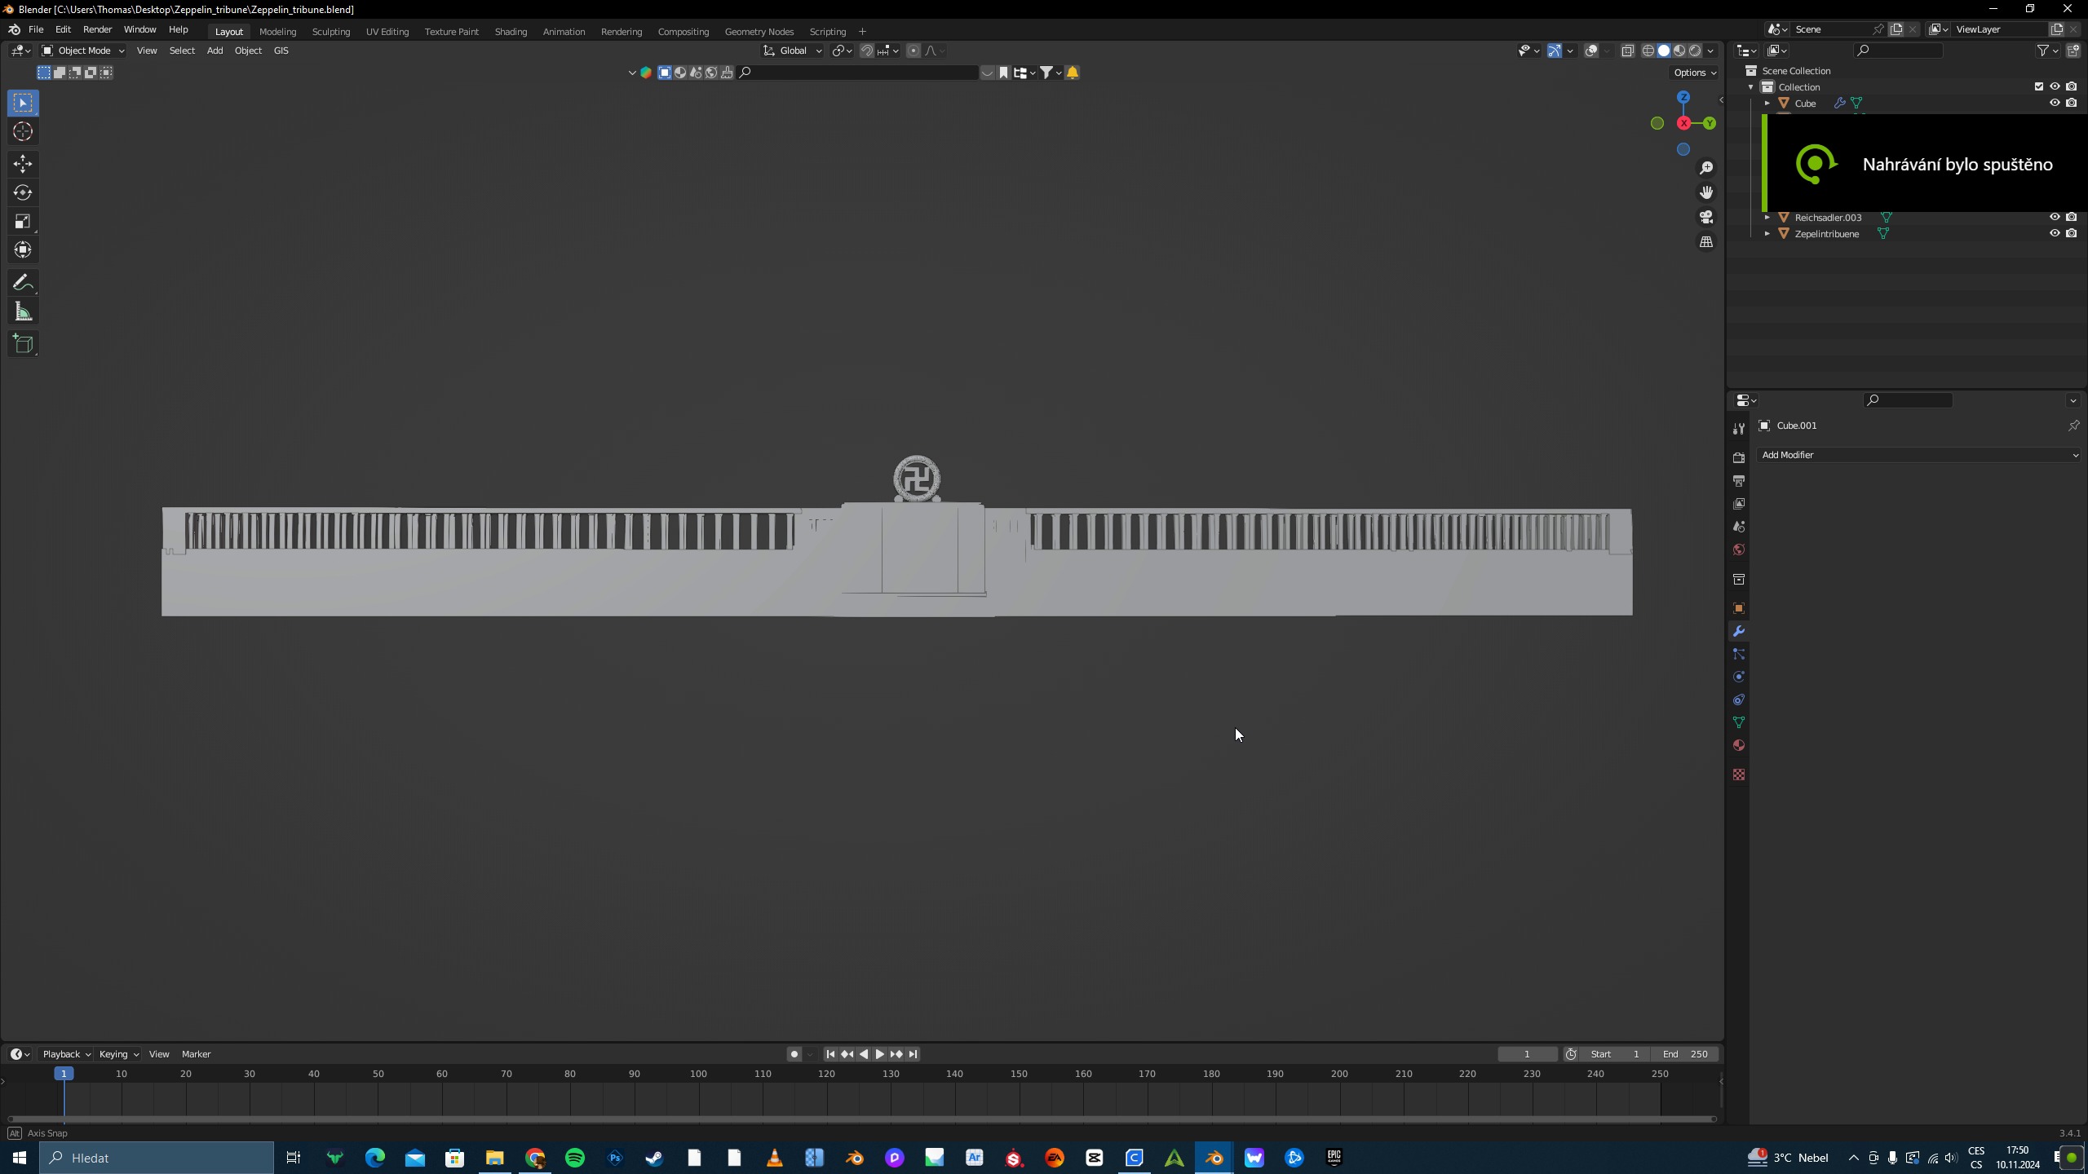Image resolution: width=2088 pixels, height=1174 pixels.
Task: Disable Zepelintribuene in renders camera icon
Action: pos(2072,233)
